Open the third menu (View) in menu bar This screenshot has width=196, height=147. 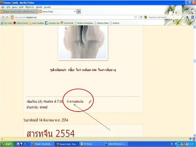[x=14, y=7]
